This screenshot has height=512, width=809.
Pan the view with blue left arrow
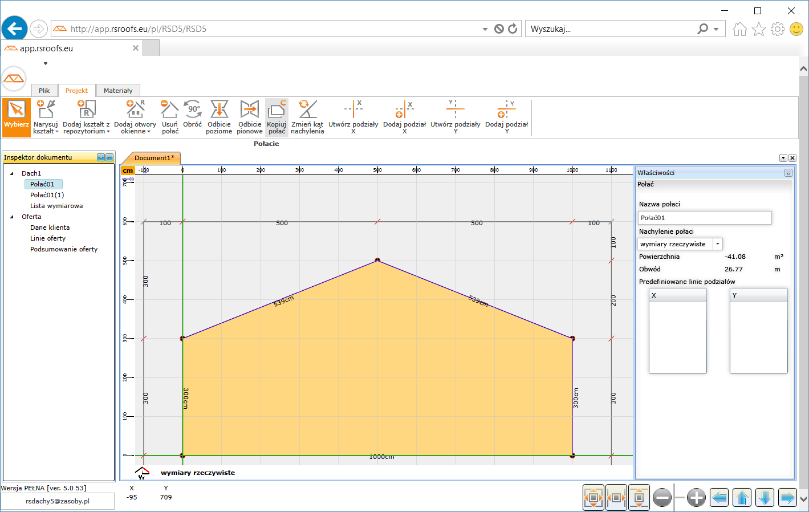click(x=719, y=498)
